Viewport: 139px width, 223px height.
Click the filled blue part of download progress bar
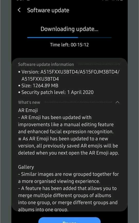53,38
